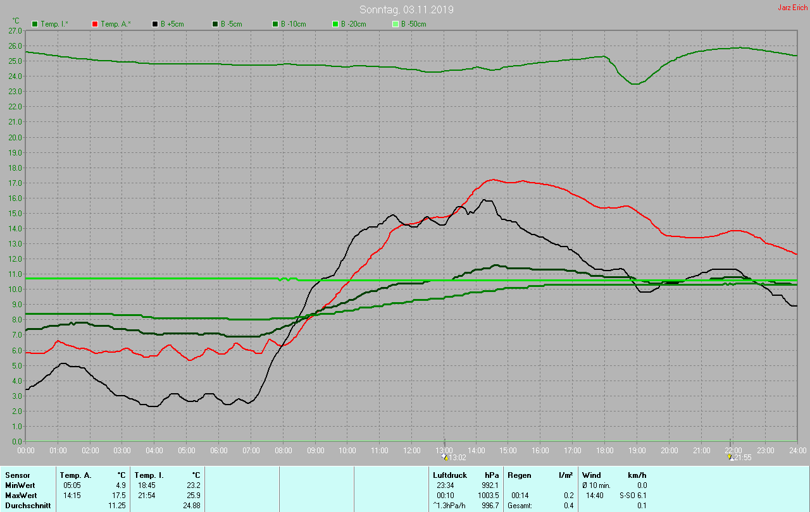Screen dimensions: 810x512
Task: Click the Wind column header
Action: [x=592, y=475]
